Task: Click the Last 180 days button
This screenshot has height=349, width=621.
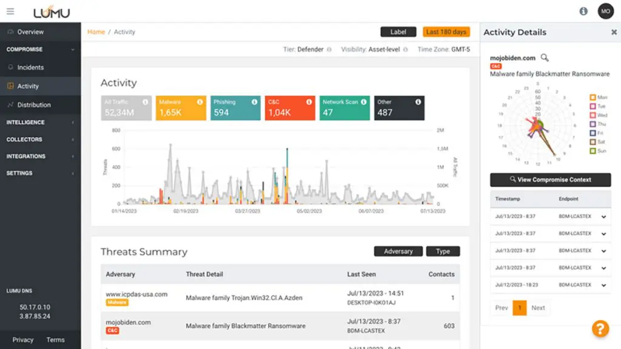Action: (x=446, y=32)
